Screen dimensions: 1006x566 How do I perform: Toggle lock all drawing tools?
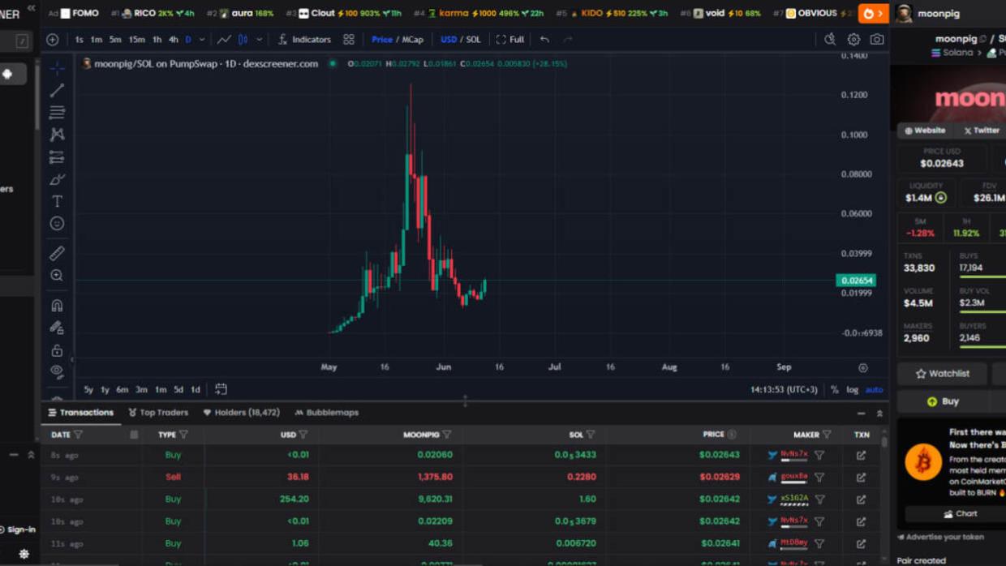click(x=57, y=350)
